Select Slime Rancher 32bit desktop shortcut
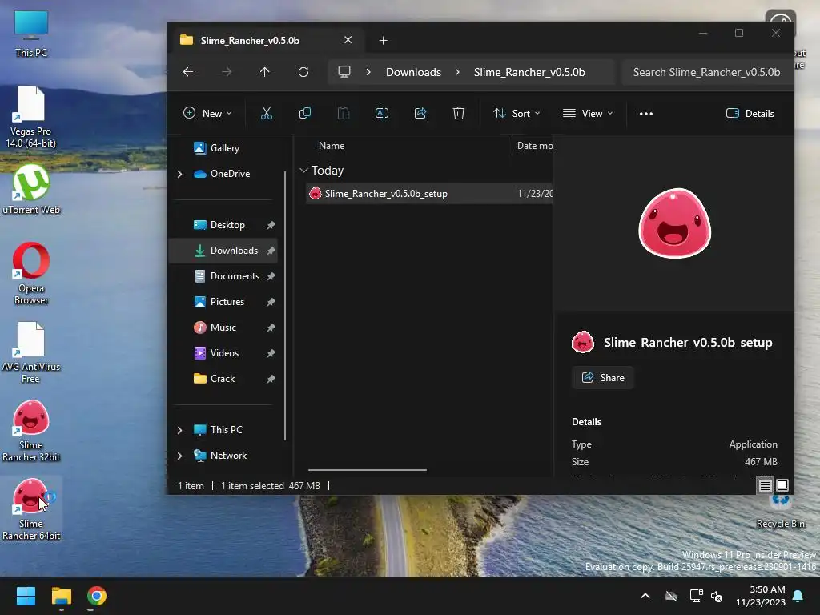The width and height of the screenshot is (820, 615). (x=31, y=431)
